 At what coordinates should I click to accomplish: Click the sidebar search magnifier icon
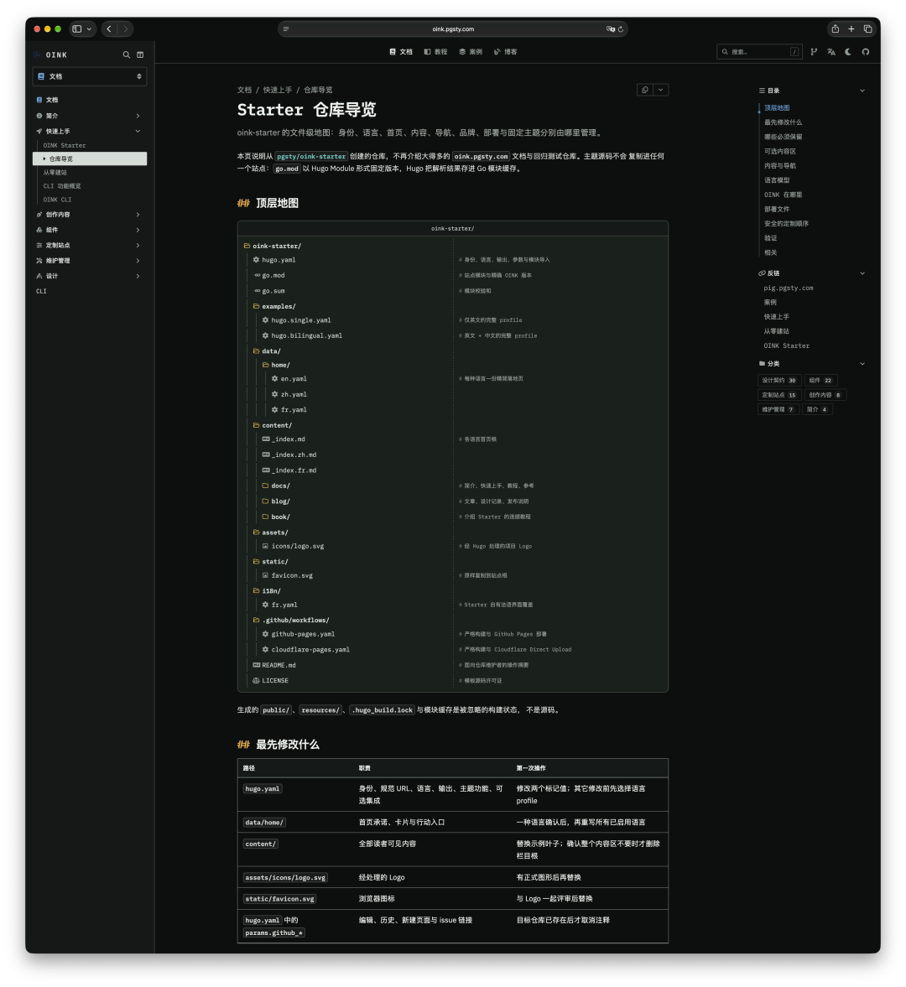pos(126,55)
